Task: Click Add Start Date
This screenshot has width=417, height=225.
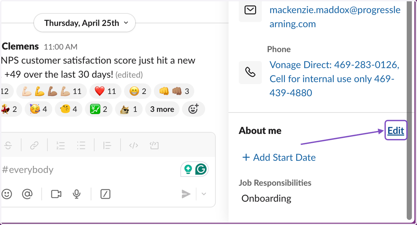Action: click(279, 157)
